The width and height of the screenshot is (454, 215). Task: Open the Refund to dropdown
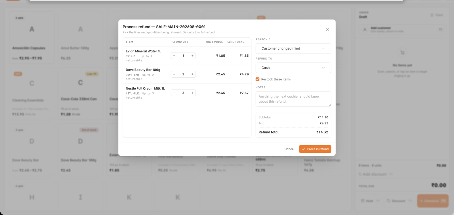(293, 68)
